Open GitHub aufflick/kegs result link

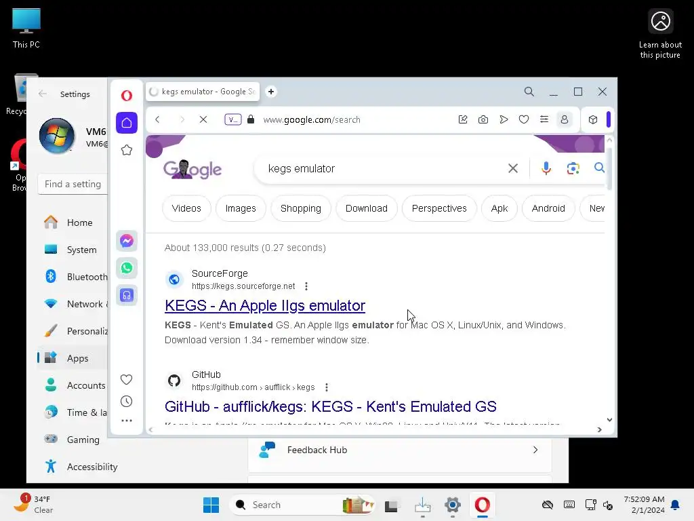coord(331,406)
